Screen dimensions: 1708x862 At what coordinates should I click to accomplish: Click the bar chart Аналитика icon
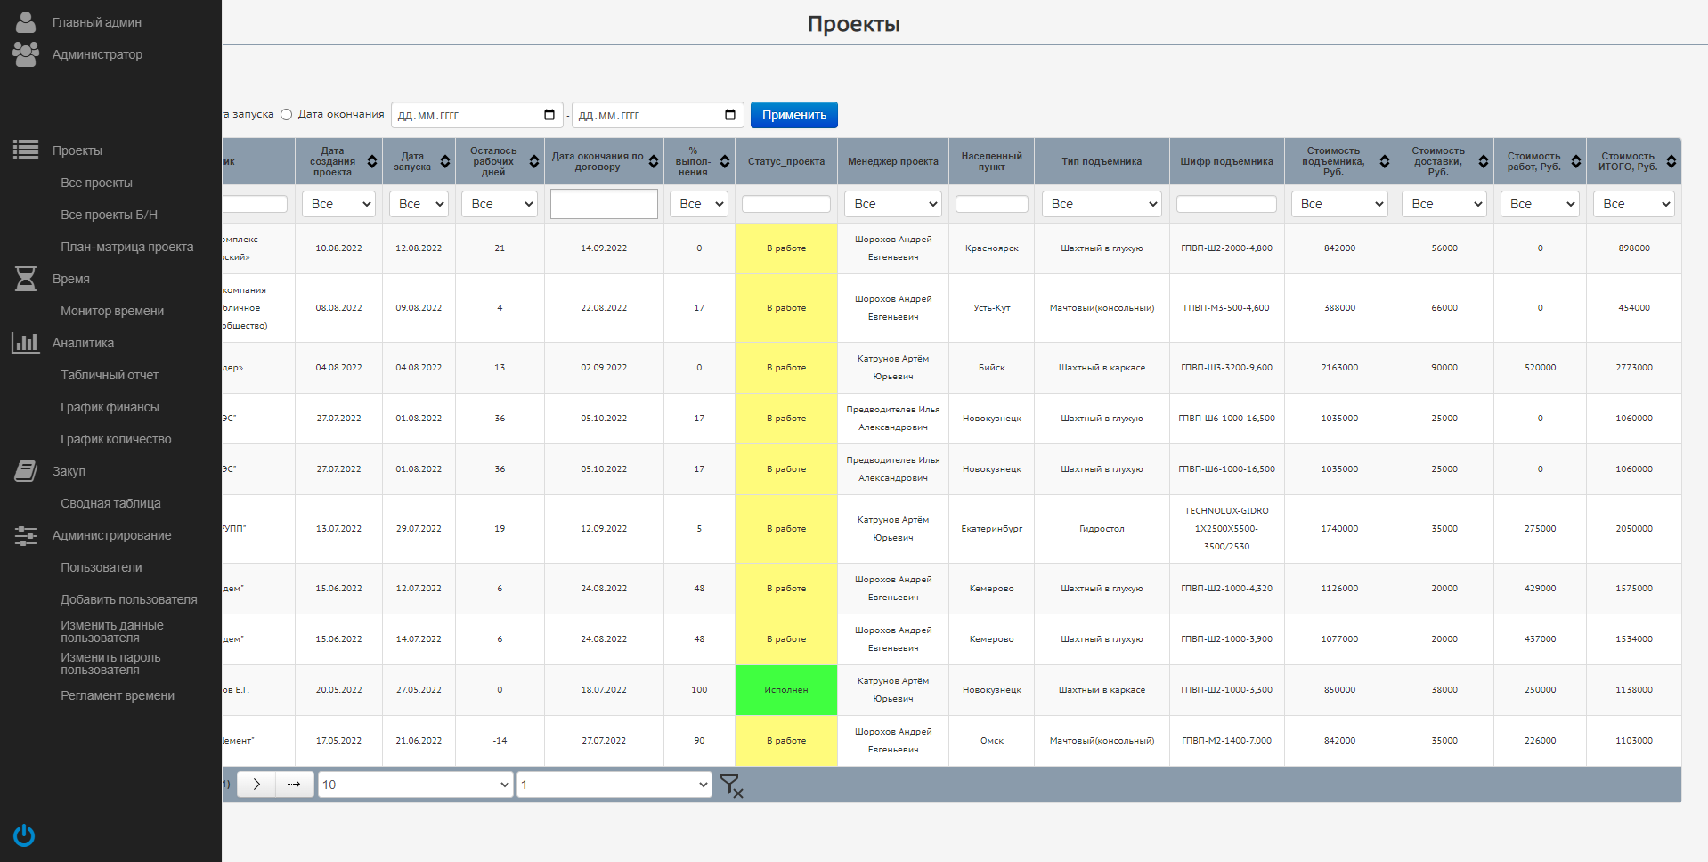[26, 343]
